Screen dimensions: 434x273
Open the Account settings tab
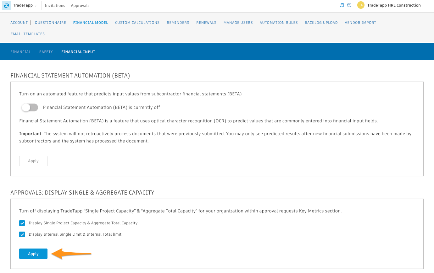pyautogui.click(x=19, y=23)
